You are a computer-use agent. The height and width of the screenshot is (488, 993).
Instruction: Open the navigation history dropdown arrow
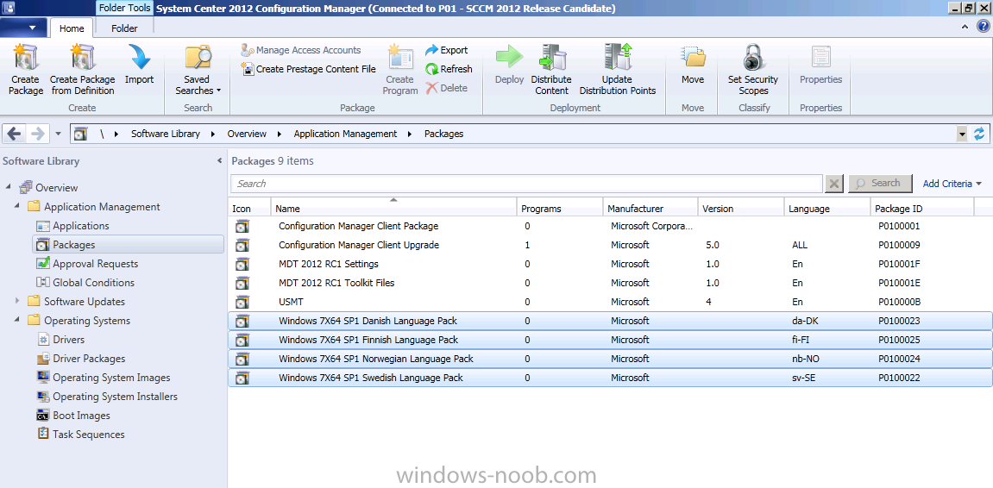59,135
